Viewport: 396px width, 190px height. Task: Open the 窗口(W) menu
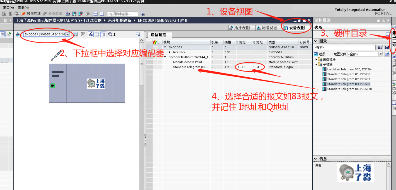point(8,8)
